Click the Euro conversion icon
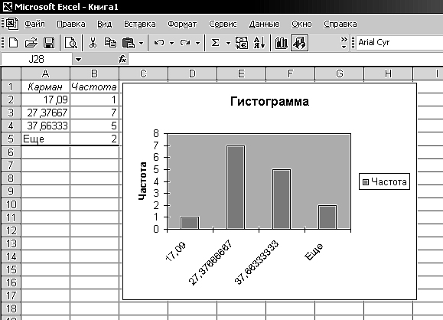The image size is (443, 320). pos(242,43)
